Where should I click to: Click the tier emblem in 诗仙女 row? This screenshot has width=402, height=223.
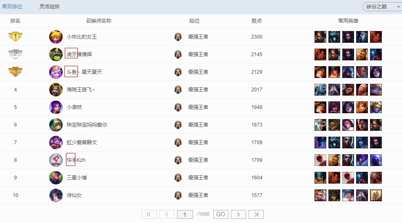click(178, 195)
